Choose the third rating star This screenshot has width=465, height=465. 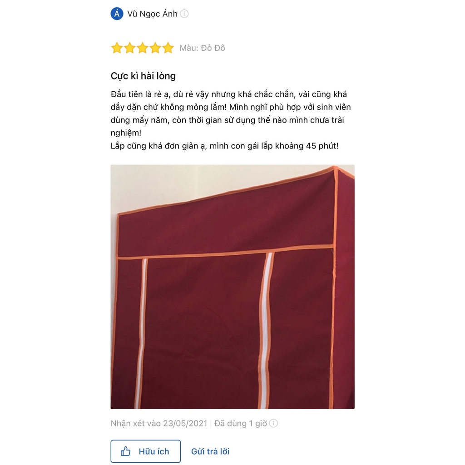[142, 48]
